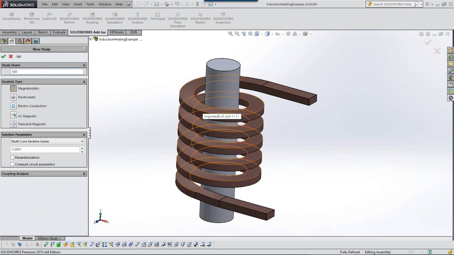
Task: Enable Compute circuit parameters checkbox
Action: [12, 164]
